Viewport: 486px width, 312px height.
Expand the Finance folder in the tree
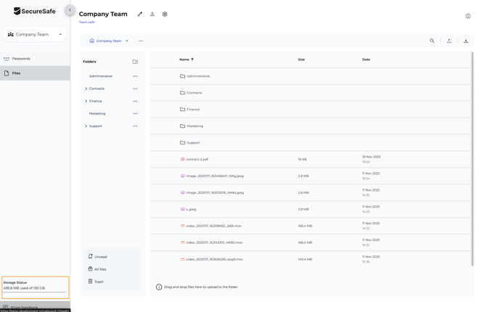(x=86, y=101)
